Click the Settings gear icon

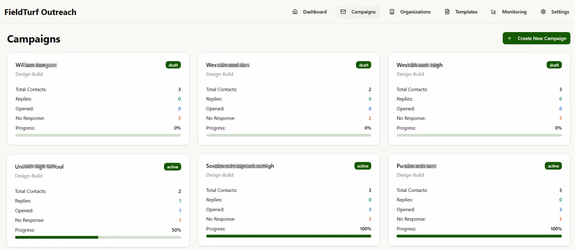click(x=543, y=12)
